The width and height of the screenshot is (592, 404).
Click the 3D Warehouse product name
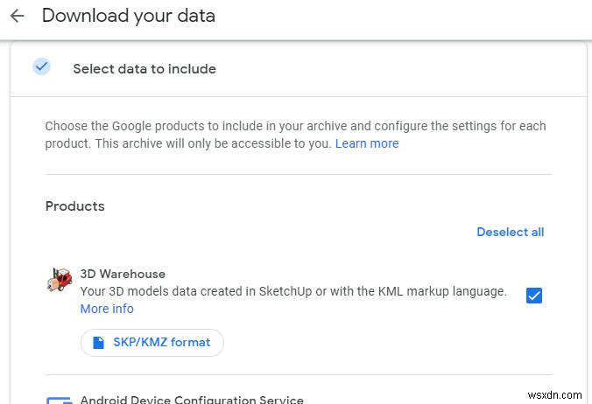(123, 274)
